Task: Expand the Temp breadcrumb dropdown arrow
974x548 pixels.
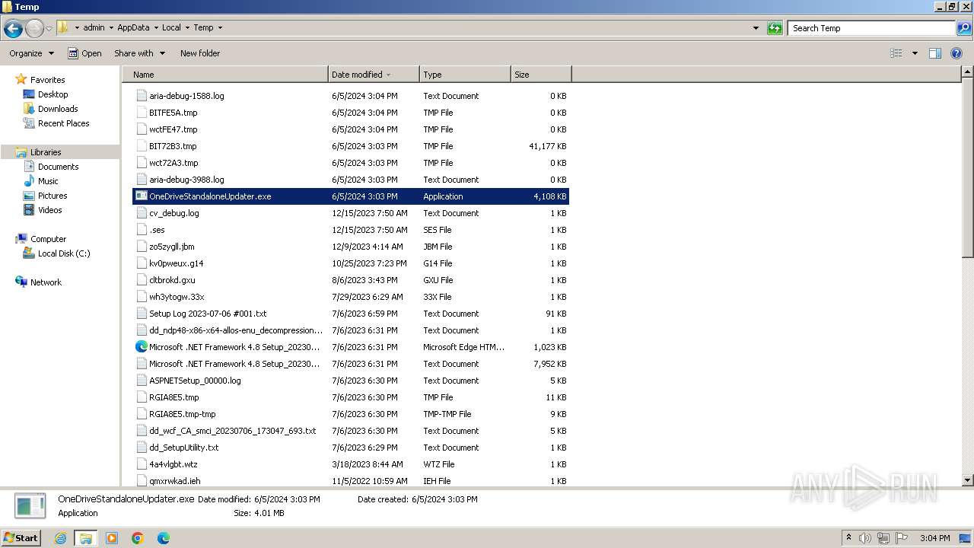Action: pyautogui.click(x=220, y=27)
